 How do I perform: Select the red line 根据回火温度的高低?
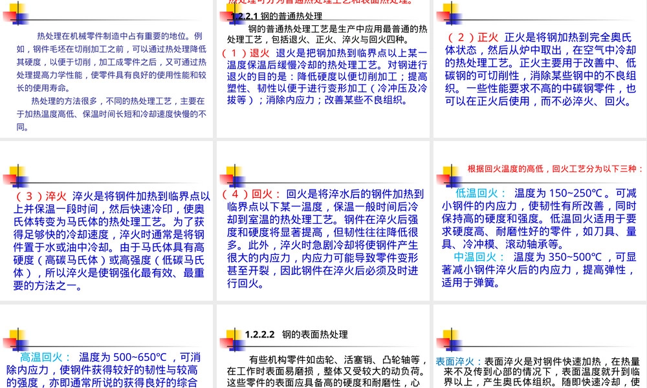[555, 169]
